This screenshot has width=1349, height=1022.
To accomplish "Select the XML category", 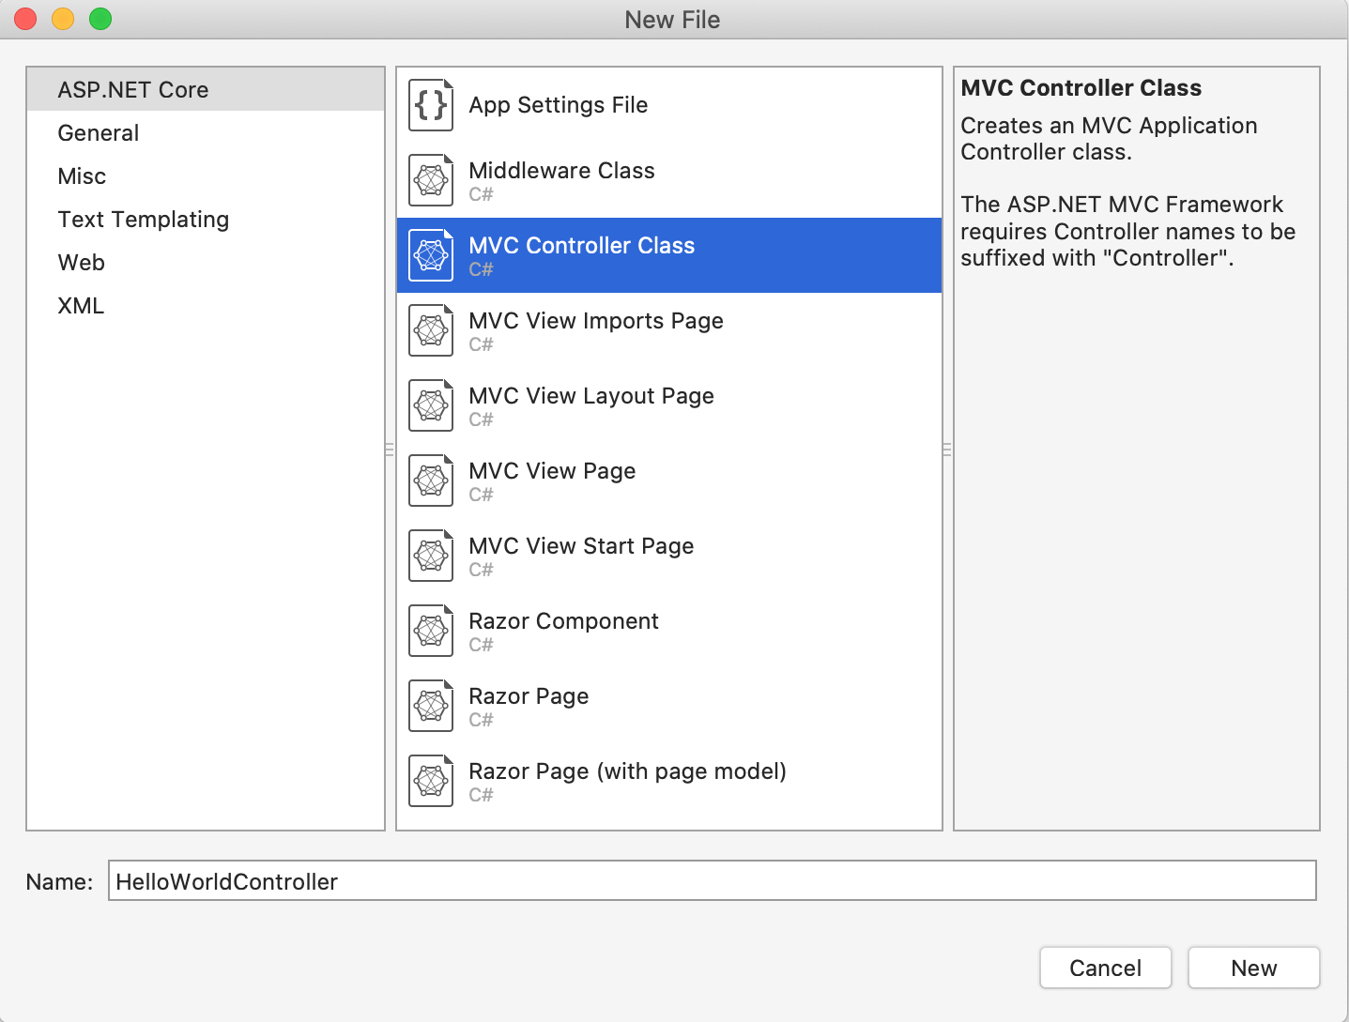I will coord(81,305).
